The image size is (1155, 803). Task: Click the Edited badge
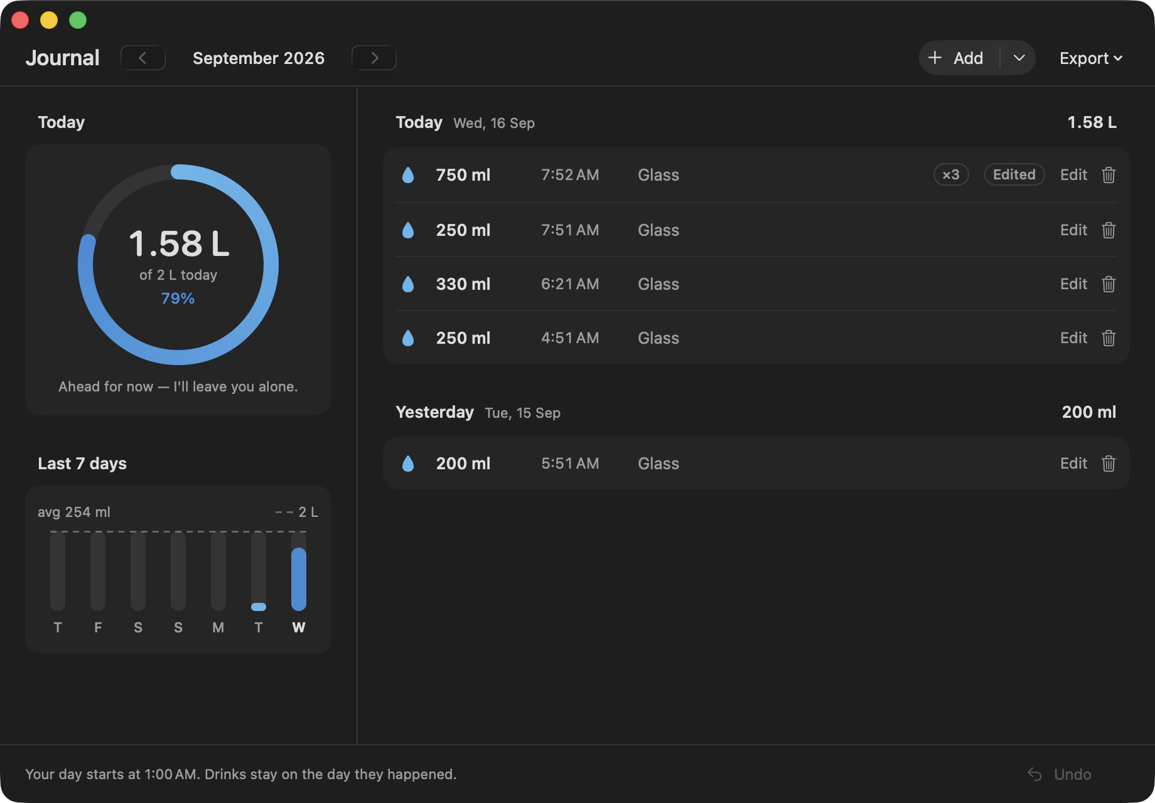coord(1014,174)
